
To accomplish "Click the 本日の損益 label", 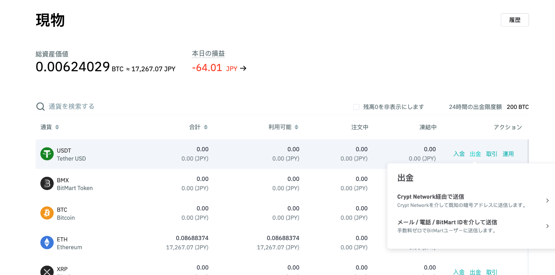I will (208, 53).
